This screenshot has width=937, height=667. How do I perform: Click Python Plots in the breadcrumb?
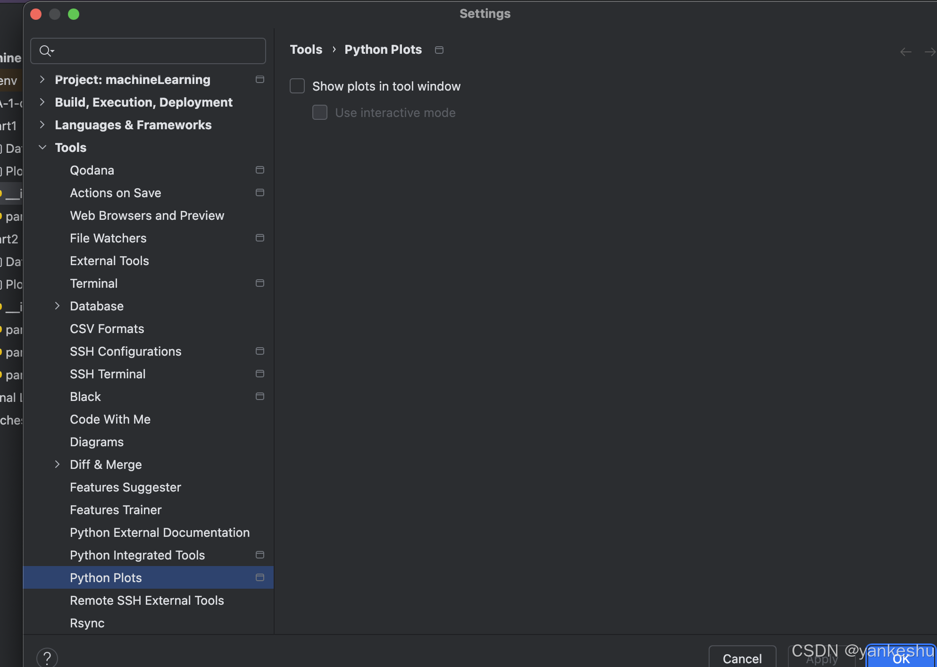click(383, 49)
